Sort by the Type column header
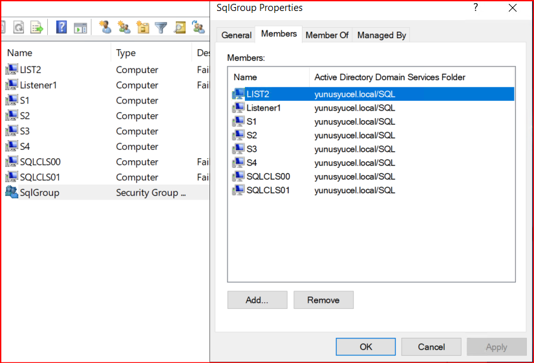The height and width of the screenshot is (363, 534). (125, 53)
